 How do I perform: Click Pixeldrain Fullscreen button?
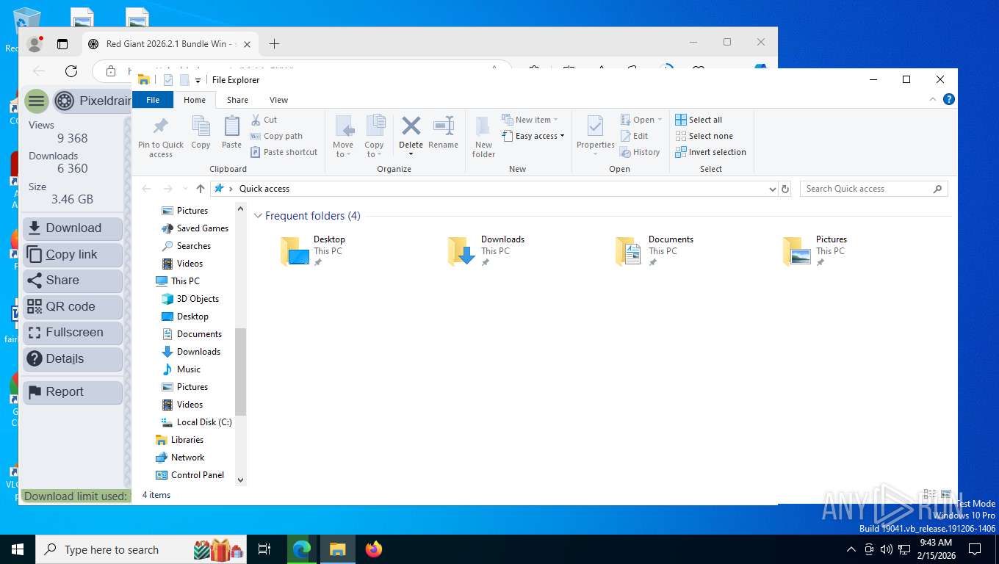(73, 333)
